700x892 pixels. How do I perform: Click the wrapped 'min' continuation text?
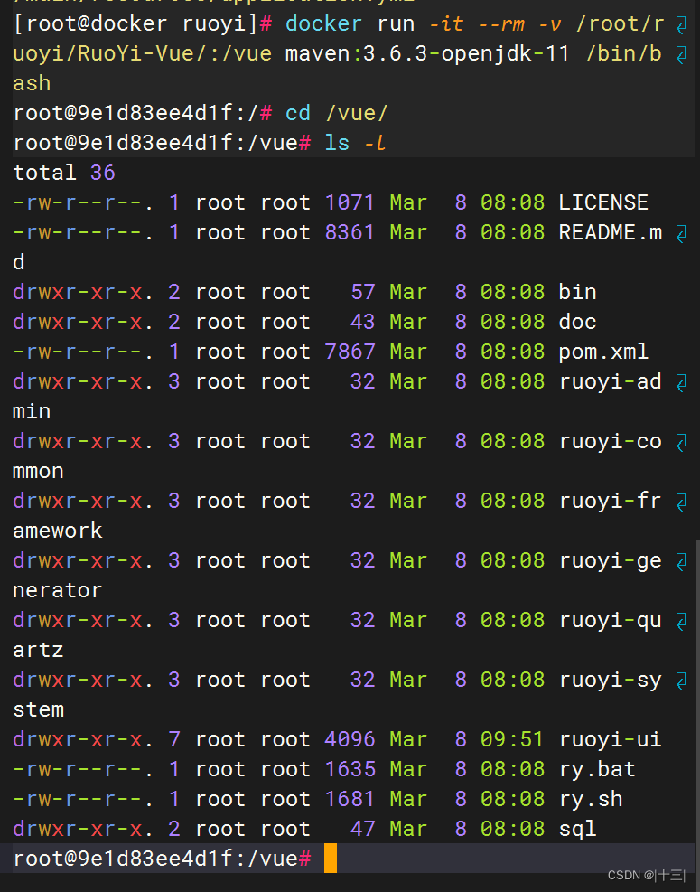32,411
